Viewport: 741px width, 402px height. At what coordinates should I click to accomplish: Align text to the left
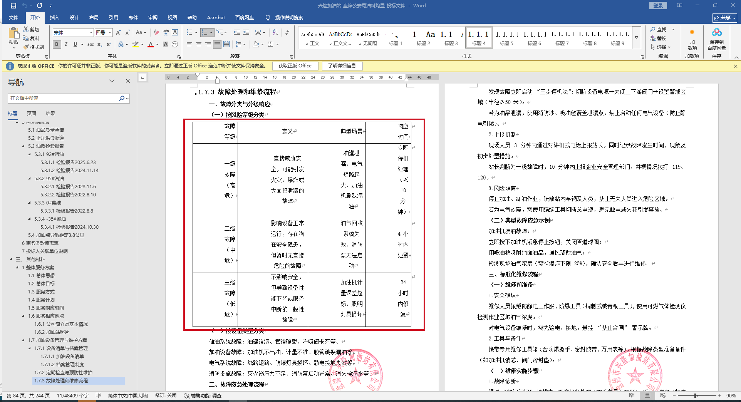189,44
